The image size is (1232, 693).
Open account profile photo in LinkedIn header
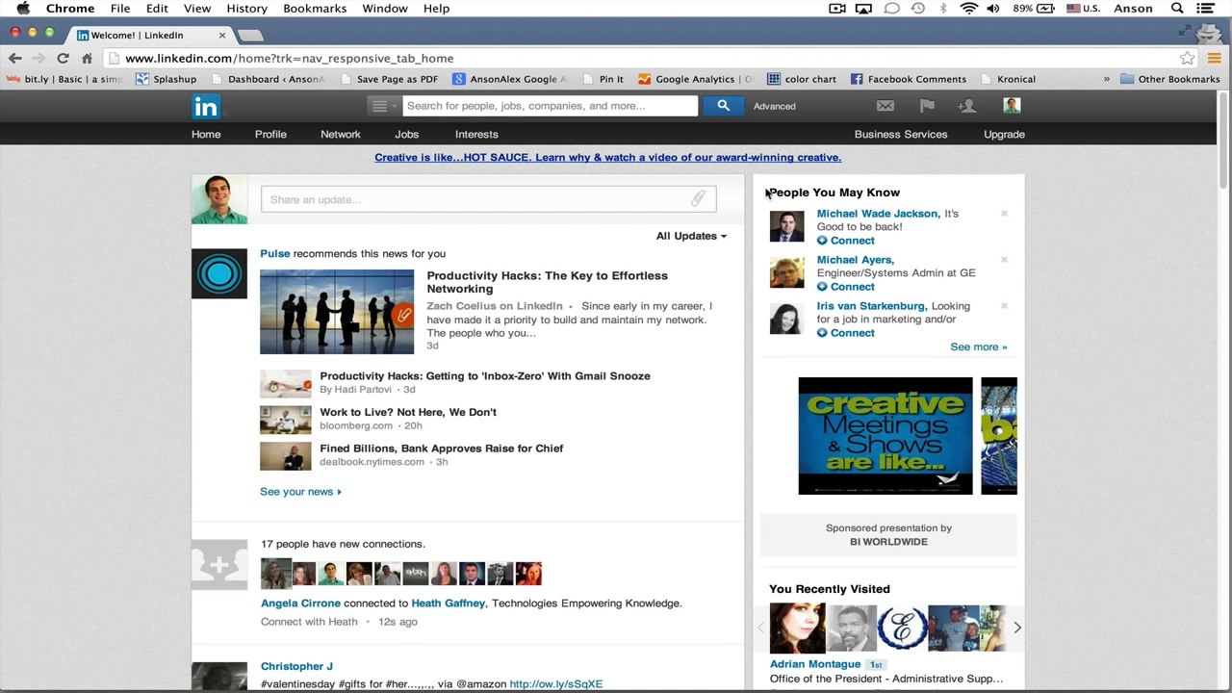tap(1012, 106)
